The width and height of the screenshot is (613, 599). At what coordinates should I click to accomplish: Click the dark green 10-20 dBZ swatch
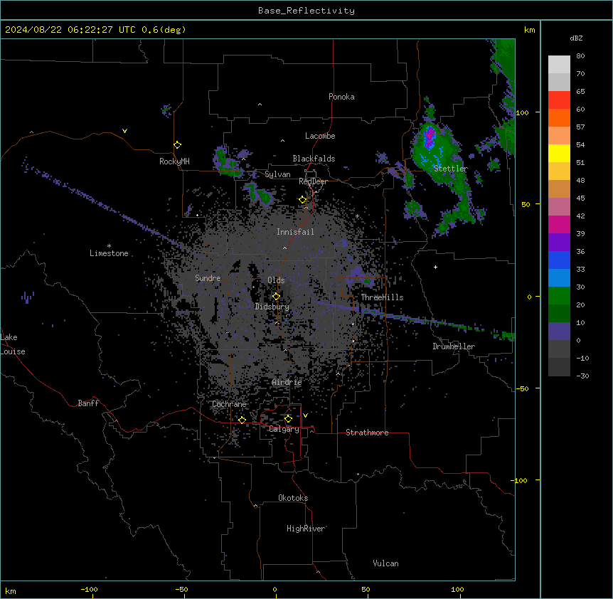click(559, 314)
